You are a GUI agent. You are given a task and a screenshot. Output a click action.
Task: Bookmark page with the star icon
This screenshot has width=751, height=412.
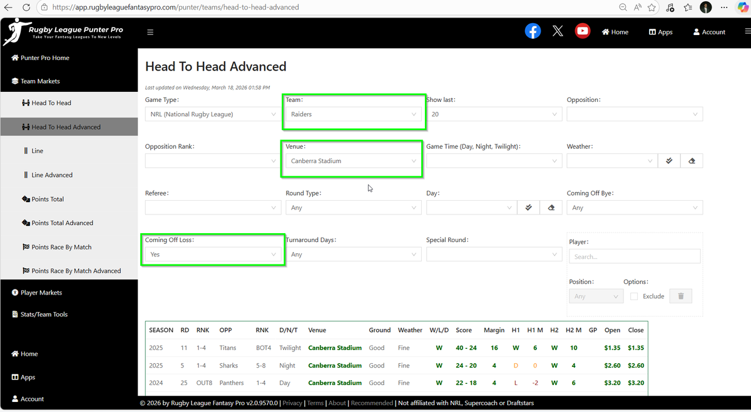[x=652, y=8]
